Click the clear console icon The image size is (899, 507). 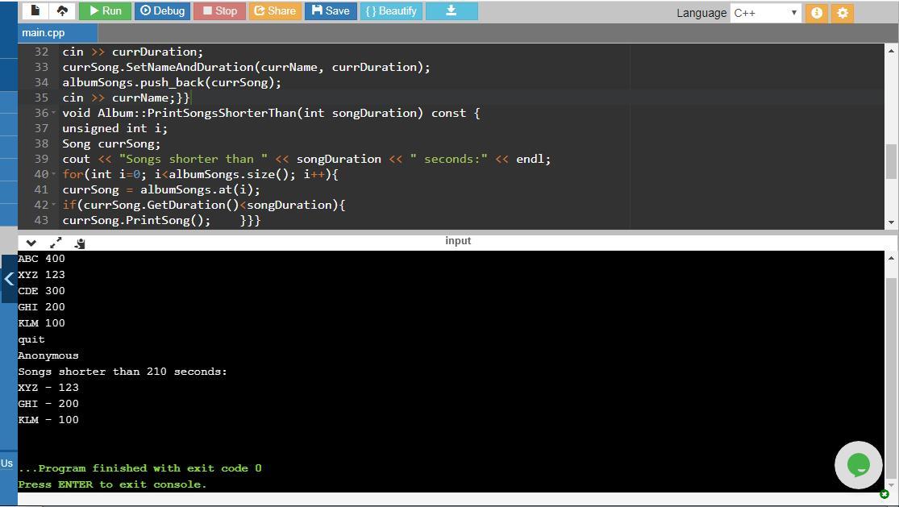(x=80, y=243)
